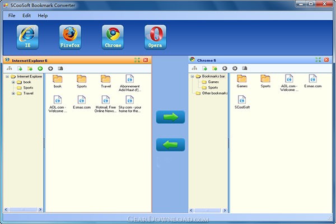Open the IE browser bookmarks button
This screenshot has height=224, width=336.
click(27, 37)
